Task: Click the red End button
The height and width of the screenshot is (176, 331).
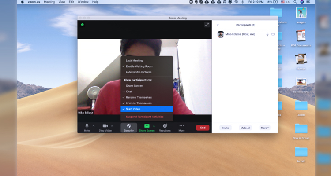Action: click(x=203, y=128)
